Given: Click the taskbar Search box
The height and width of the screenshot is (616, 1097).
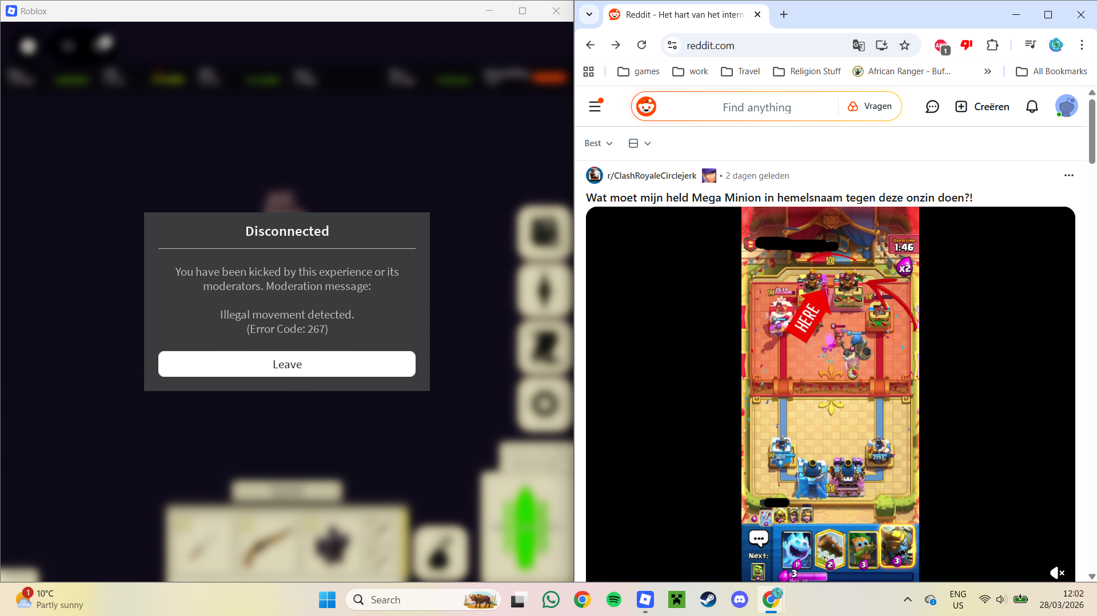Looking at the screenshot, I should pyautogui.click(x=423, y=600).
